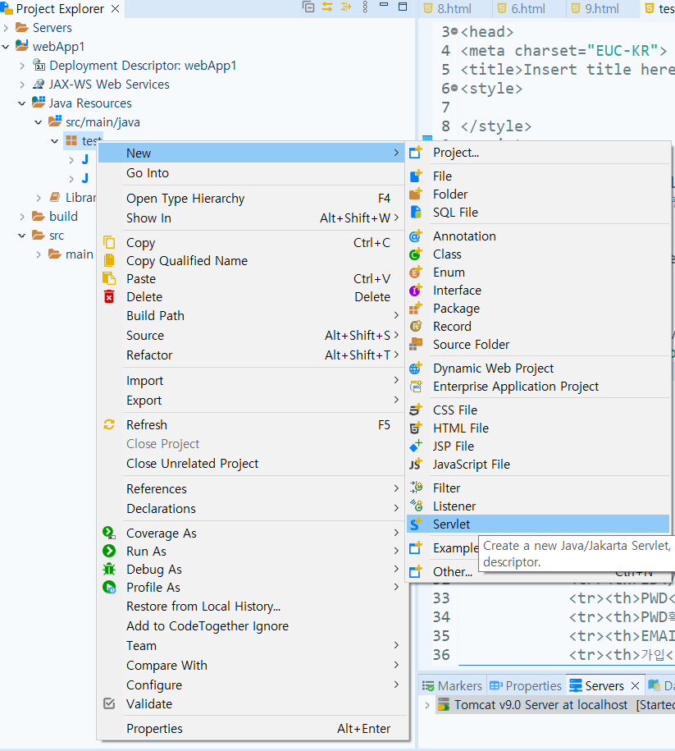This screenshot has width=675, height=751.
Task: Collapse All icon in Project Explorer toolbar
Action: click(x=308, y=7)
